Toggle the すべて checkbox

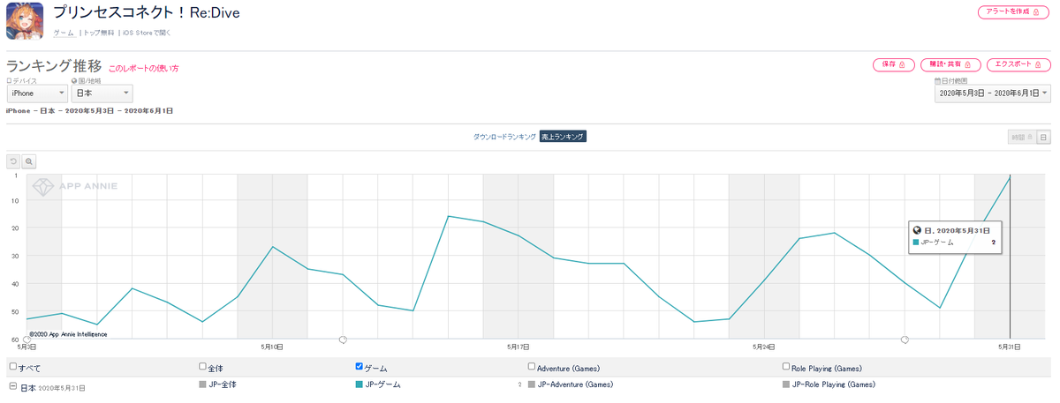[12, 367]
